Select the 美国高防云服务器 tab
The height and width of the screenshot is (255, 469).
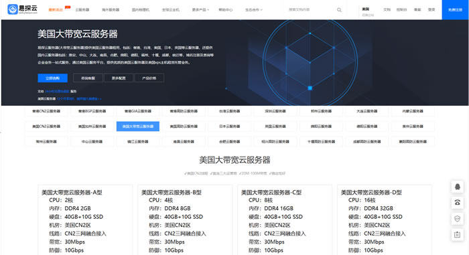(x=184, y=126)
